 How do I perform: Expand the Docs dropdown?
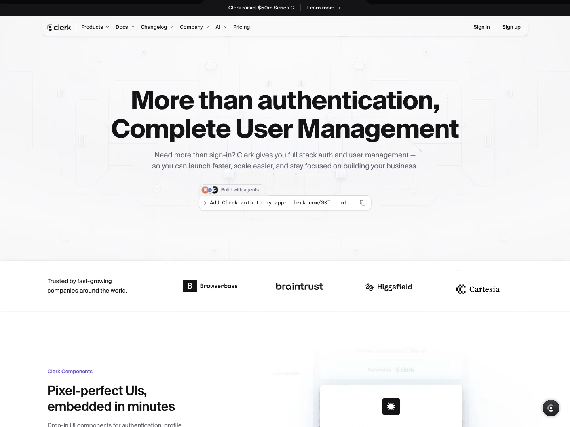(x=125, y=27)
